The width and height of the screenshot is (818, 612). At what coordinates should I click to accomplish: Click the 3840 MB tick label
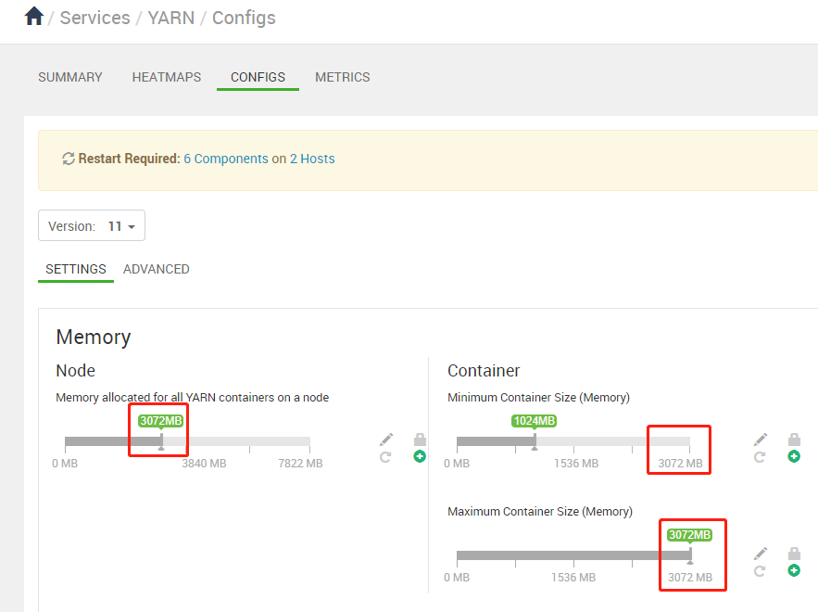pyautogui.click(x=204, y=464)
